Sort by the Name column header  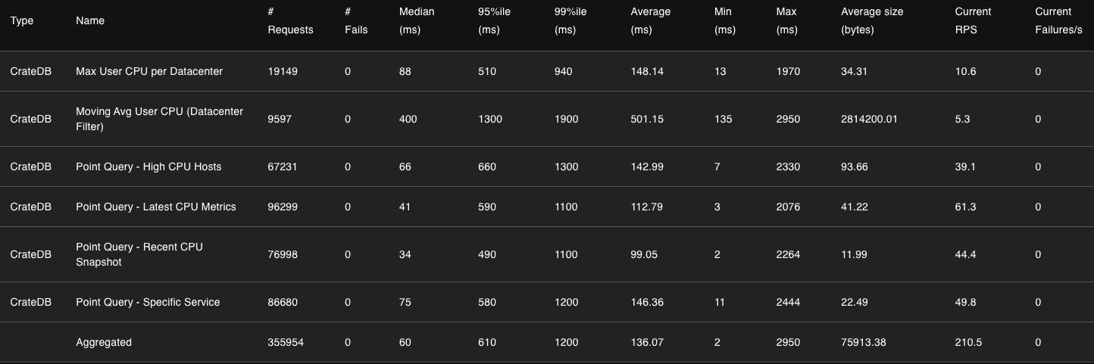(x=90, y=21)
